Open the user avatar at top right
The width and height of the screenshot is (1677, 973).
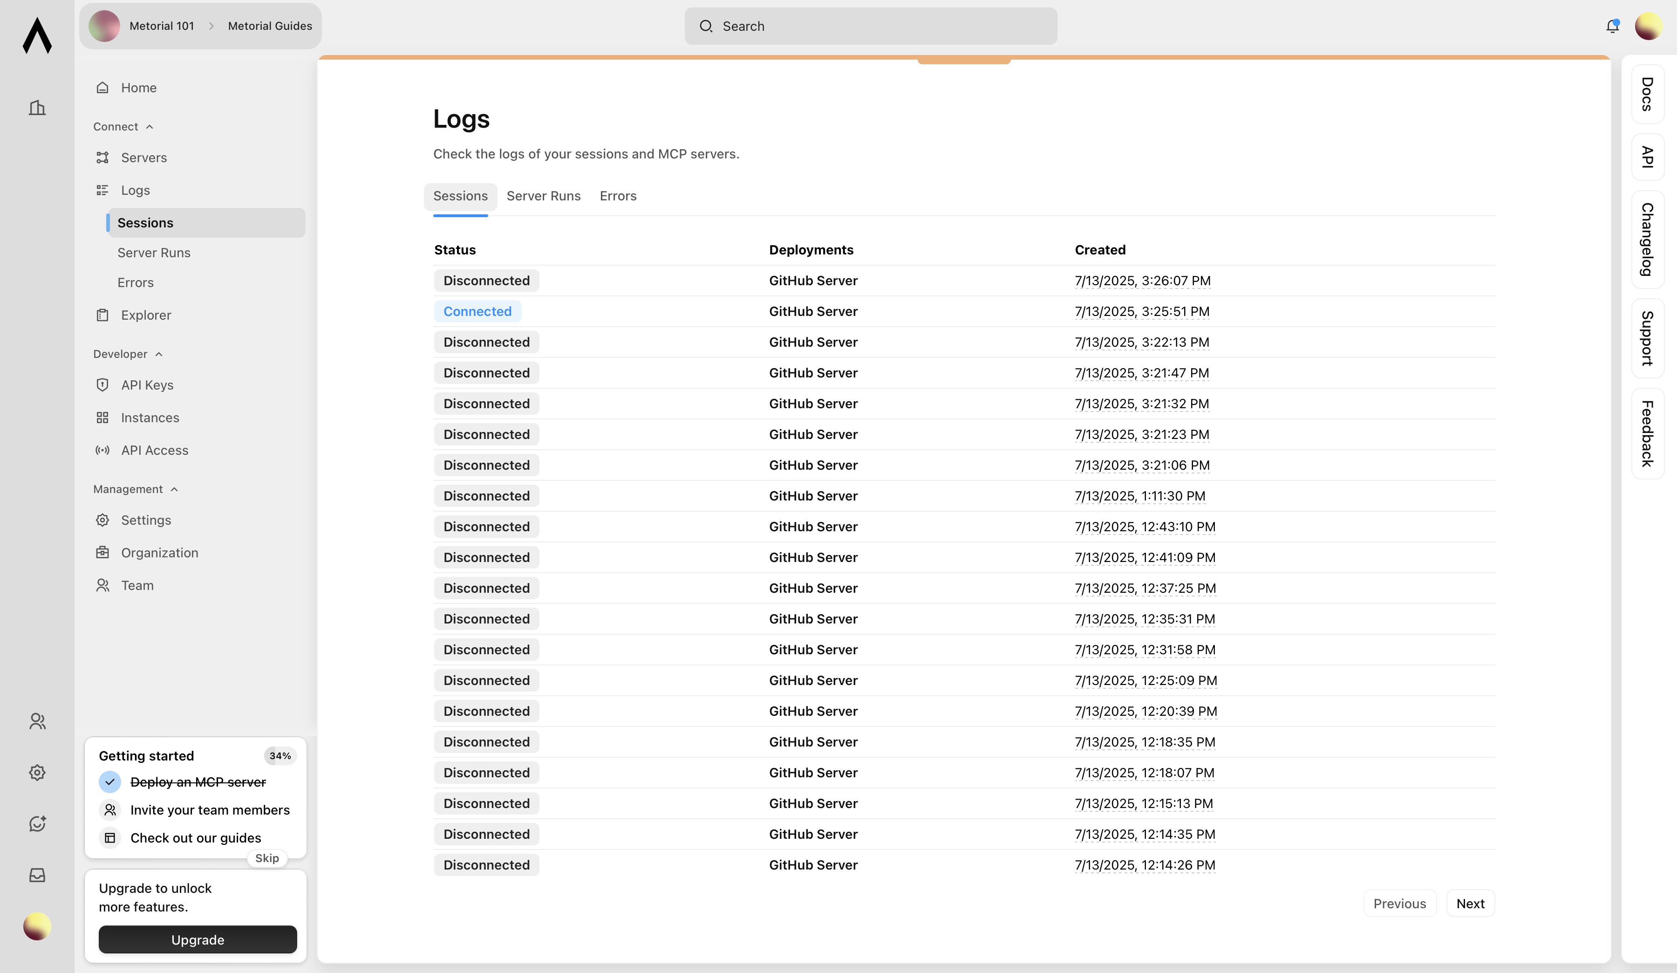tap(1649, 26)
